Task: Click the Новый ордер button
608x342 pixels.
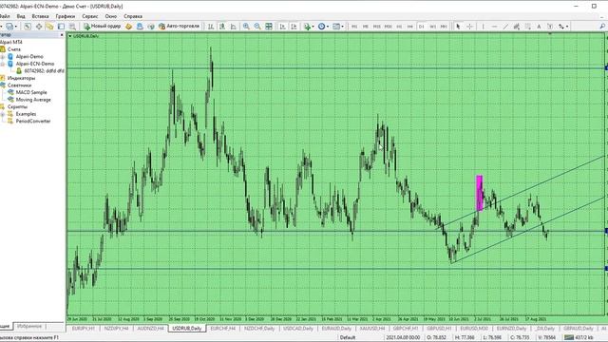Action: 103,27
